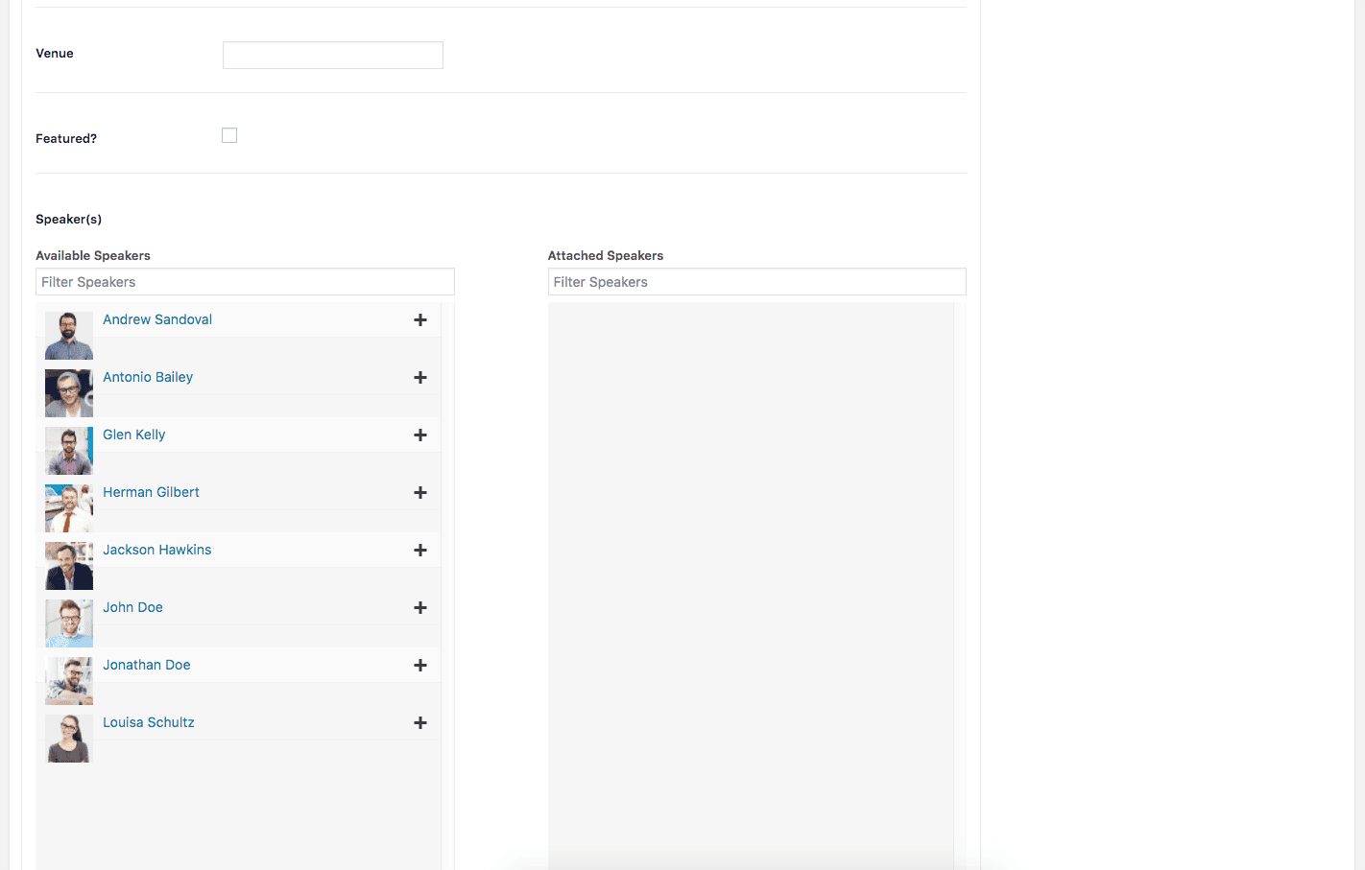This screenshot has height=870, width=1365.
Task: Click Antonio Bailey's photo thumbnail
Action: [x=69, y=393]
